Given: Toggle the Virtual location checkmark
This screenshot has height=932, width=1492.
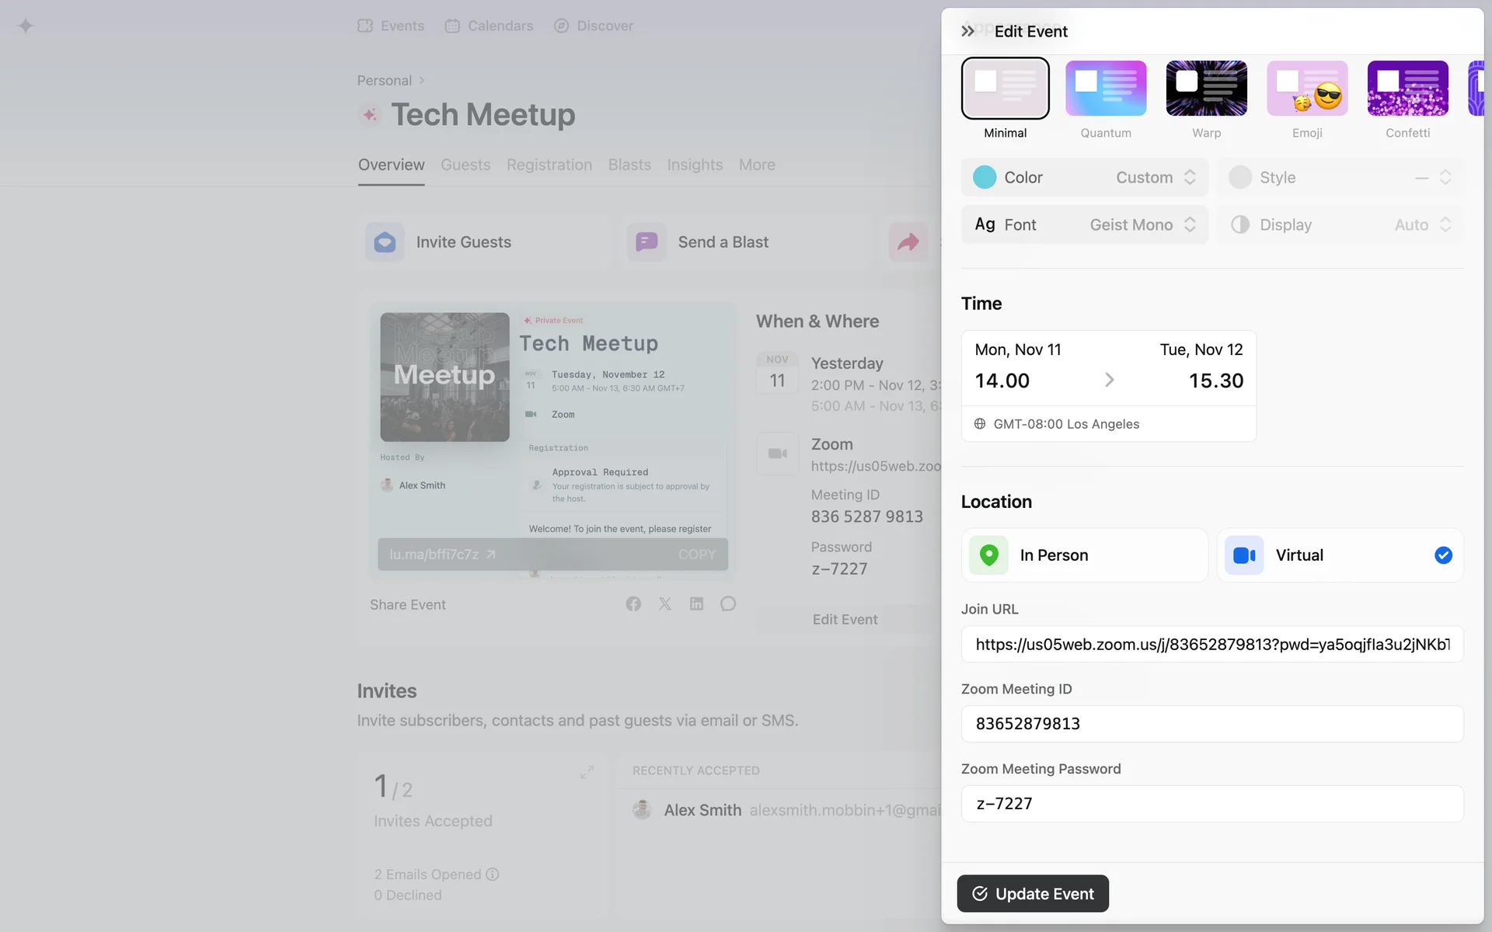Looking at the screenshot, I should pyautogui.click(x=1443, y=555).
